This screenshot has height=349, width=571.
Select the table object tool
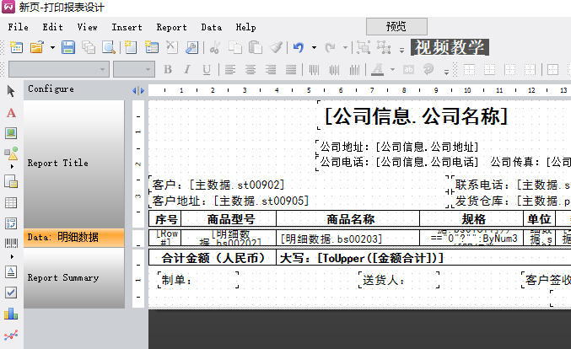pyautogui.click(x=11, y=202)
